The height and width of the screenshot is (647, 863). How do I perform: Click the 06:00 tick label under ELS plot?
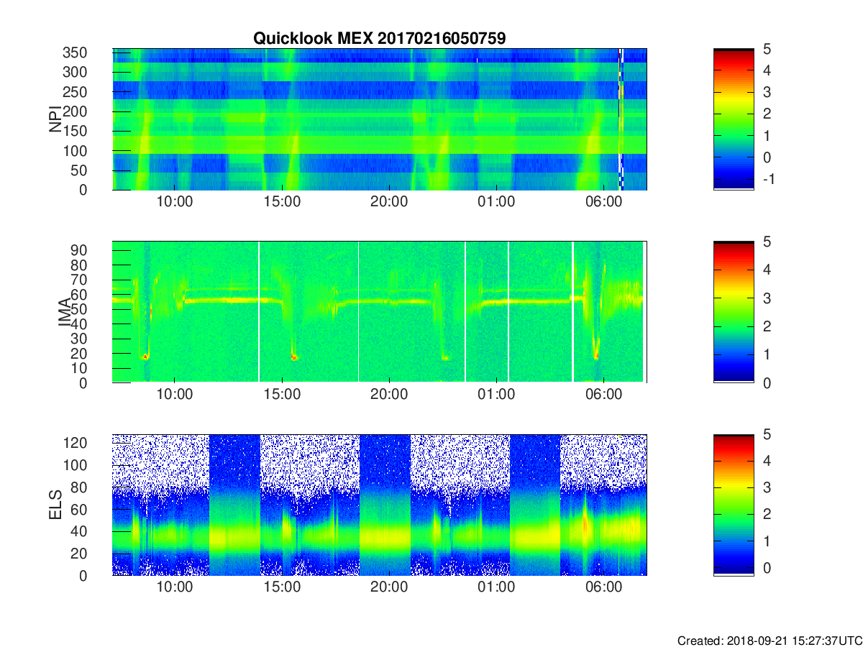pos(603,587)
